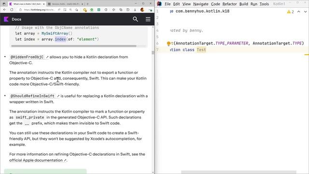Click the docs page vertical scrollbar thumb
This screenshot has width=309, height=174.
pos(153,53)
